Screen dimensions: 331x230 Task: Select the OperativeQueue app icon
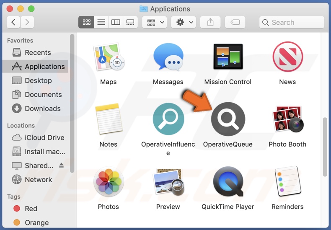tap(228, 119)
